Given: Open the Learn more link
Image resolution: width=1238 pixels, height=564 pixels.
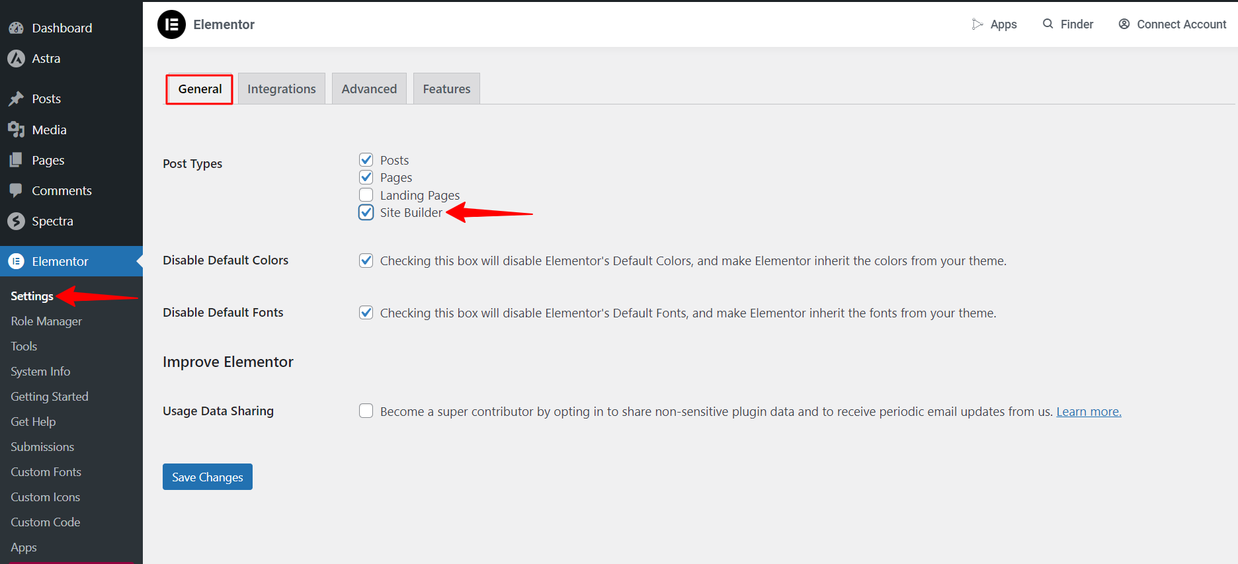Looking at the screenshot, I should (x=1089, y=411).
